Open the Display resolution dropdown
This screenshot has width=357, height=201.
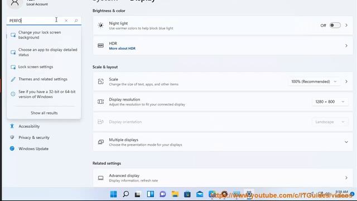click(x=330, y=102)
